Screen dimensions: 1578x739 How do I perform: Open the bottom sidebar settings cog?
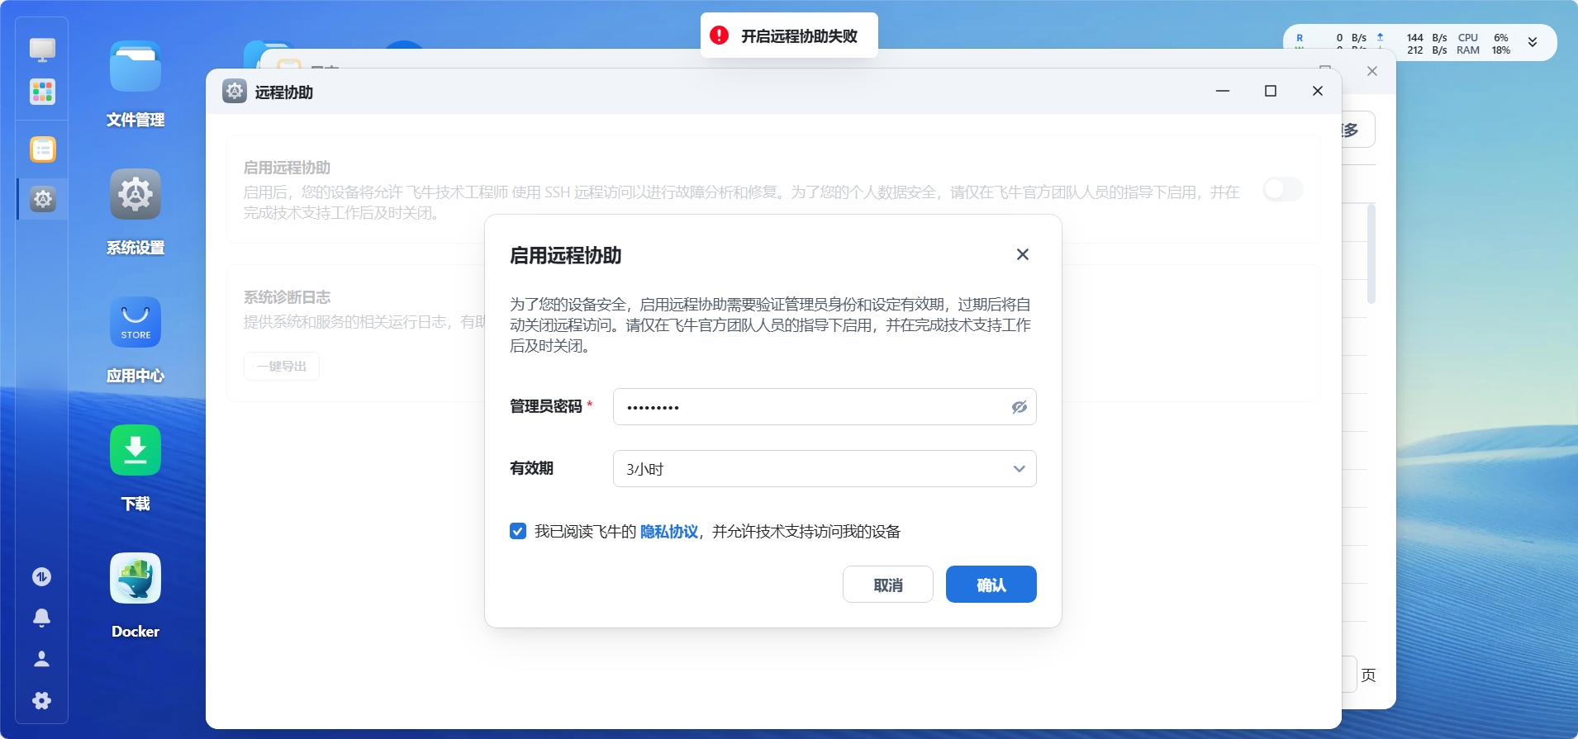coord(42,701)
